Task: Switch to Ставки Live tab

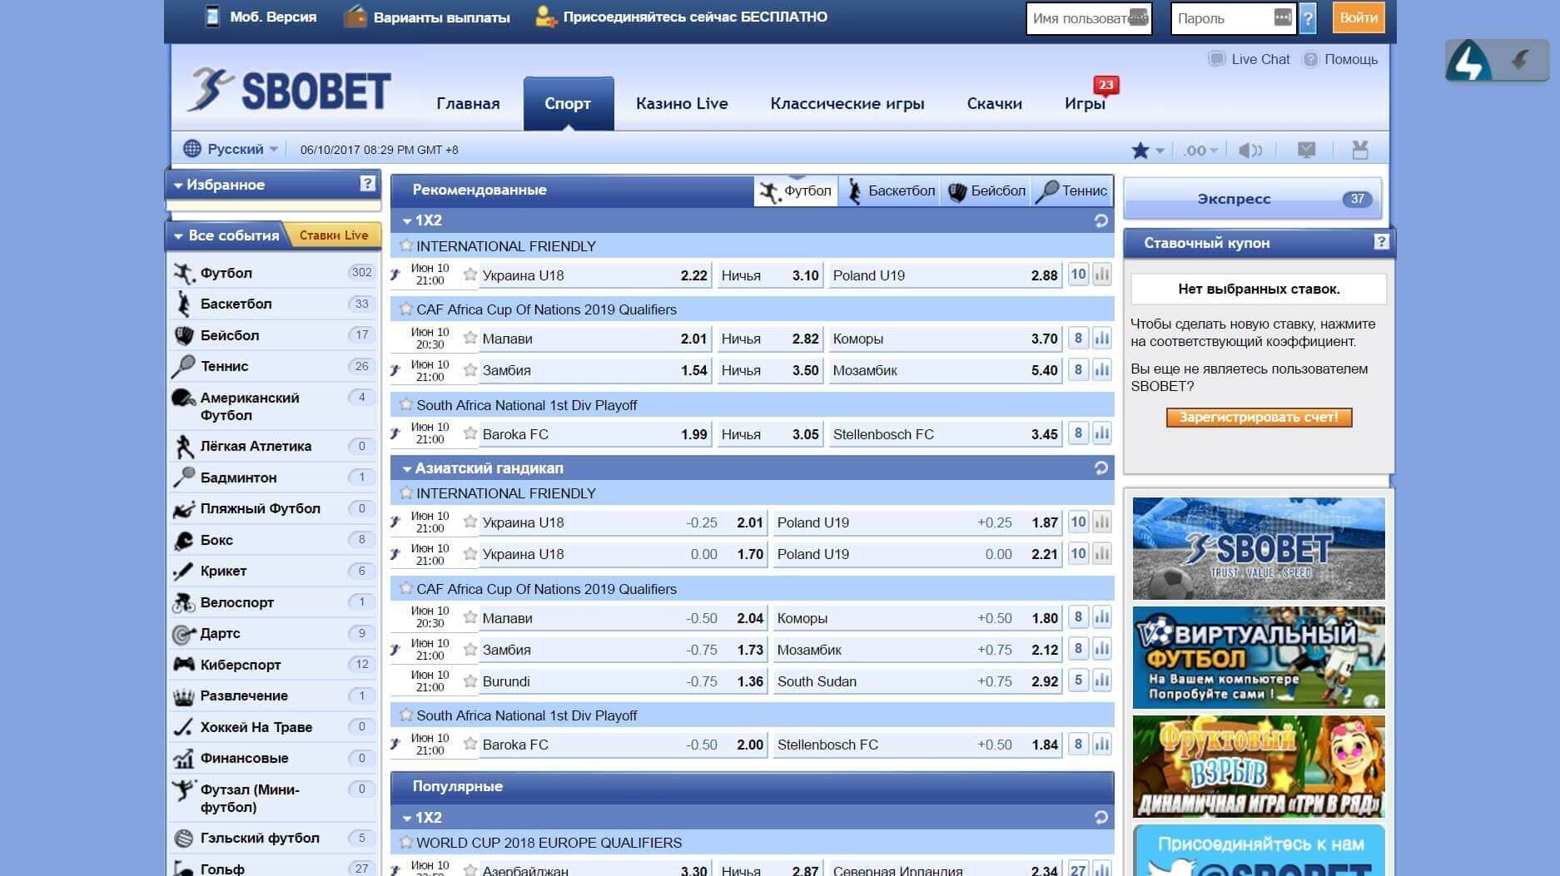Action: click(333, 235)
